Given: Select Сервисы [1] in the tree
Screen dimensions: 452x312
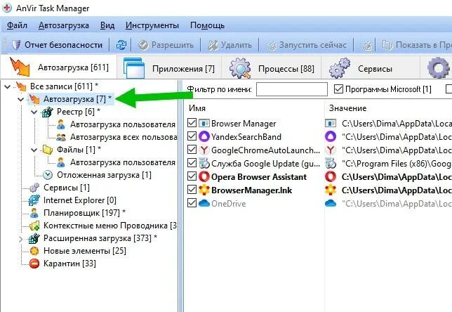Looking at the screenshot, I should [x=67, y=188].
